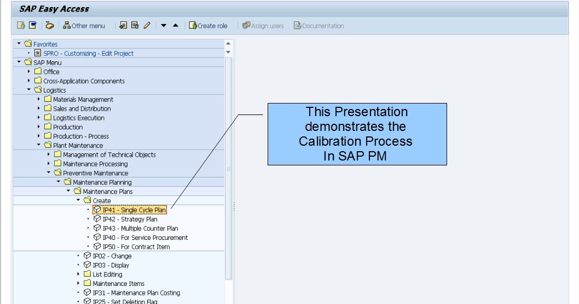The image size is (579, 304).
Task: Expand the List Editing folder
Action: click(78, 274)
